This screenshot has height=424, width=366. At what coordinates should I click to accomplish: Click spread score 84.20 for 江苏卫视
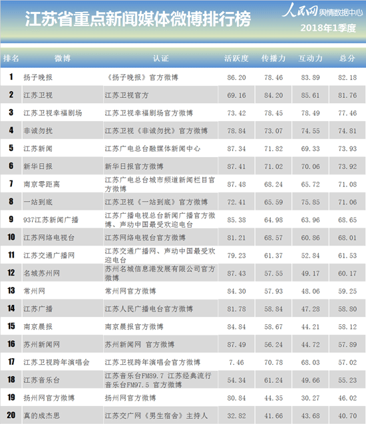[x=274, y=95]
